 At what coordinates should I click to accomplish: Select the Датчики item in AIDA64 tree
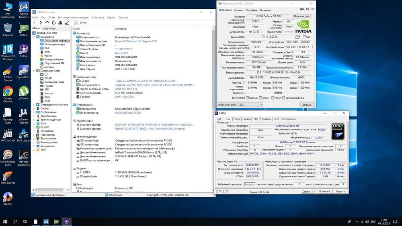click(49, 67)
